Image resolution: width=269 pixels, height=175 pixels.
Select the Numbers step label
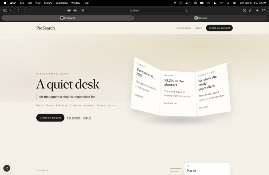89,105
